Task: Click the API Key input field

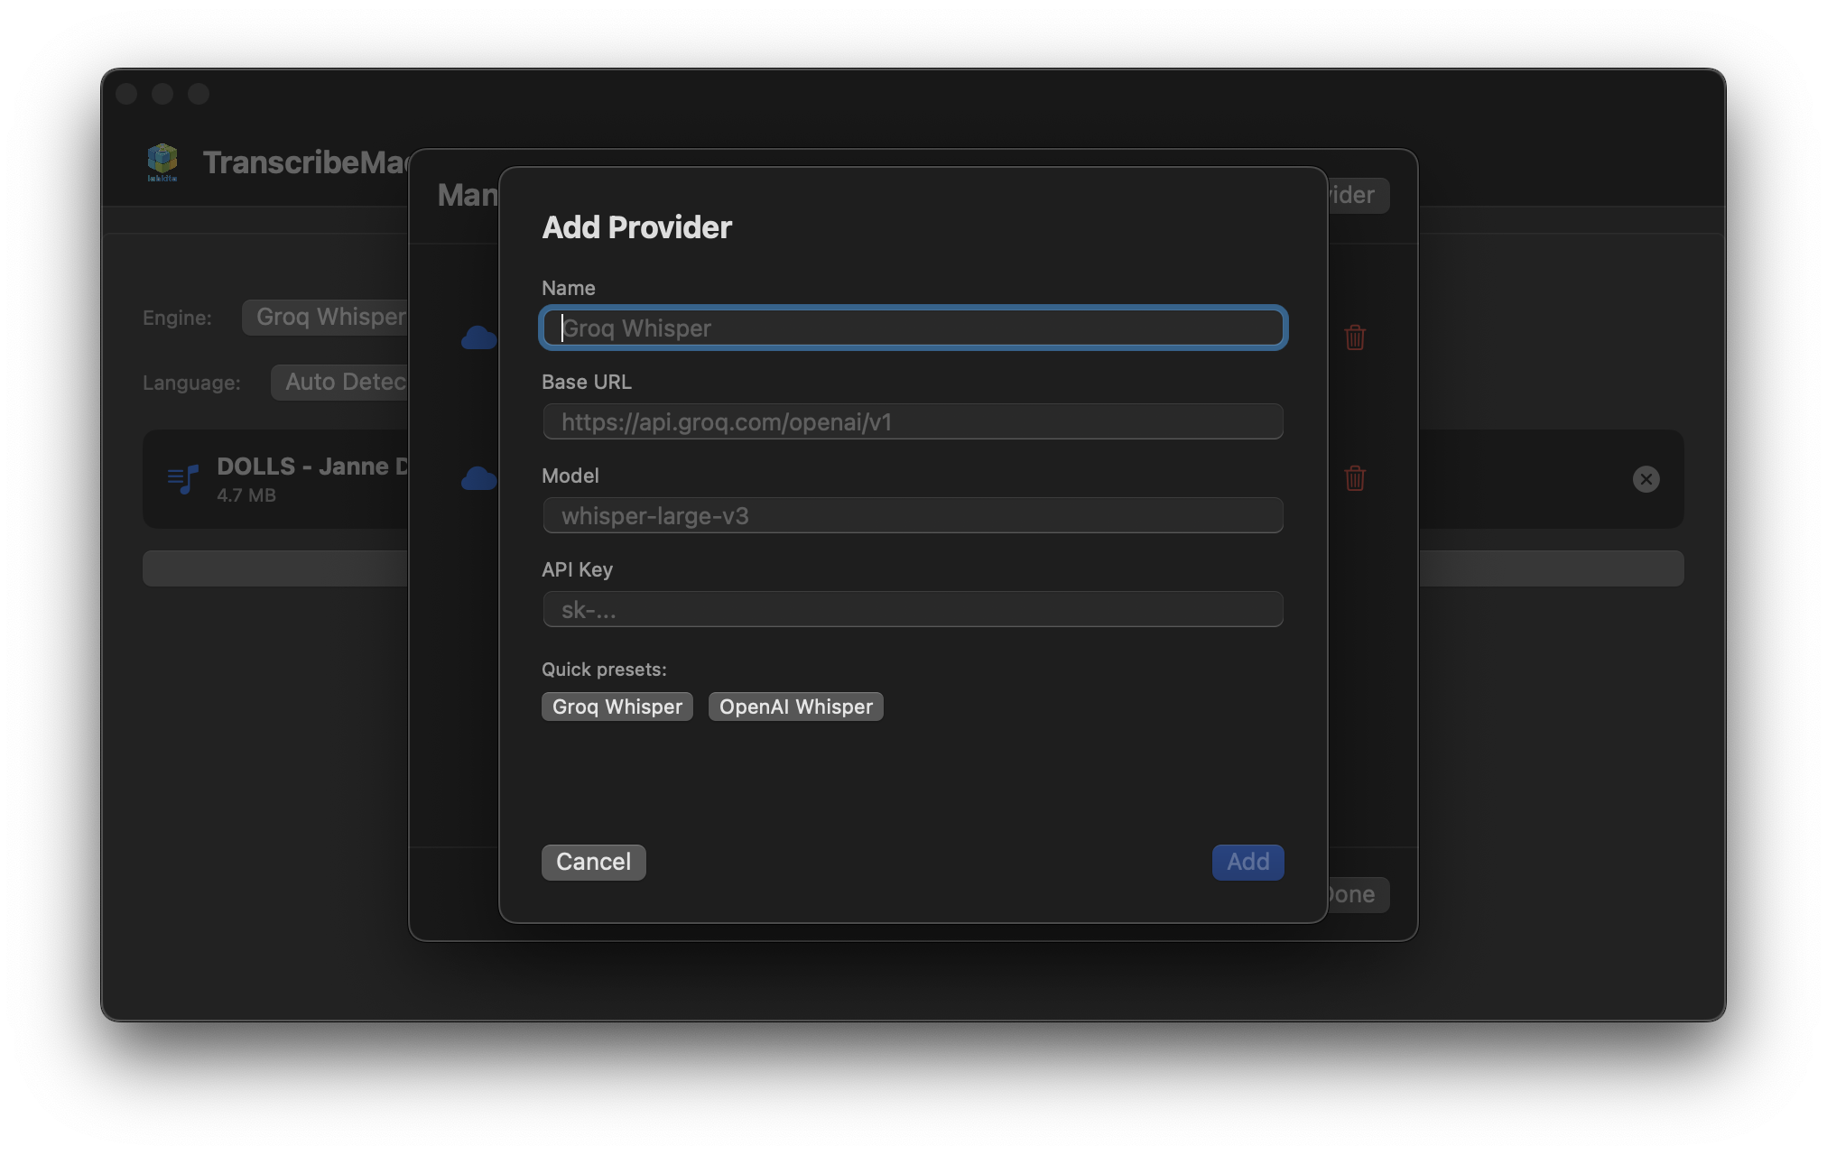Action: click(x=913, y=609)
